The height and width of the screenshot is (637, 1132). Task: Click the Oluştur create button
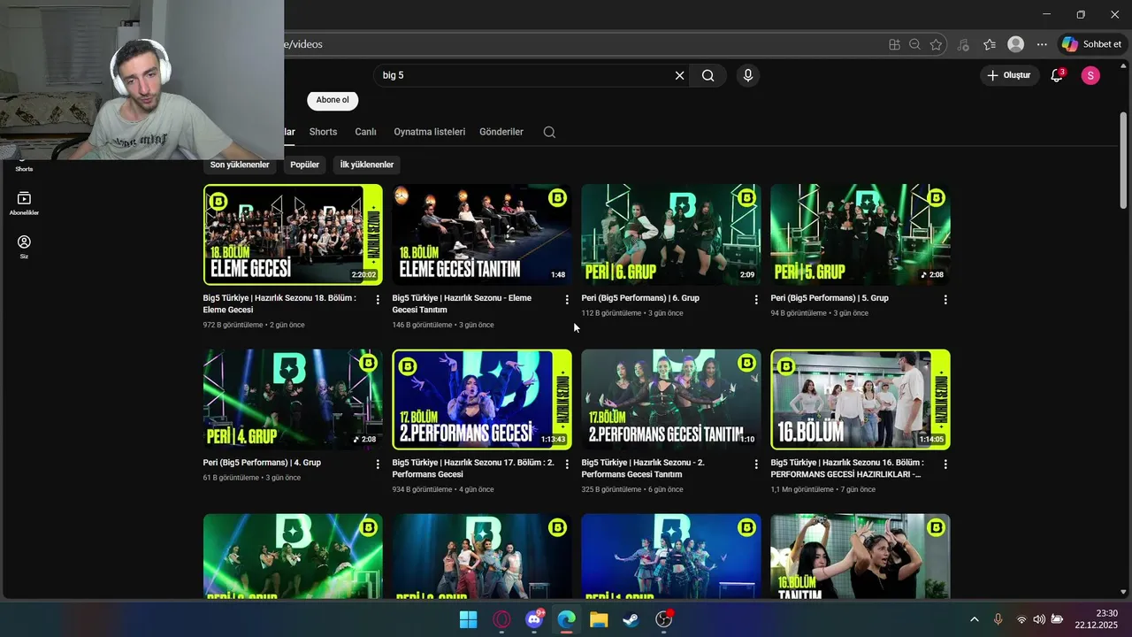(1009, 76)
